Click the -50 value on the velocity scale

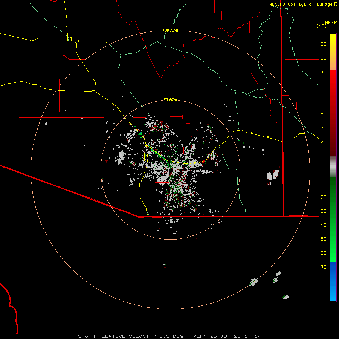coord(322,239)
